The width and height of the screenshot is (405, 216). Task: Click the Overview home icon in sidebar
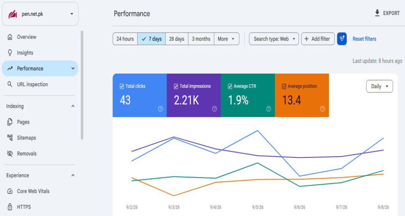(x=10, y=37)
